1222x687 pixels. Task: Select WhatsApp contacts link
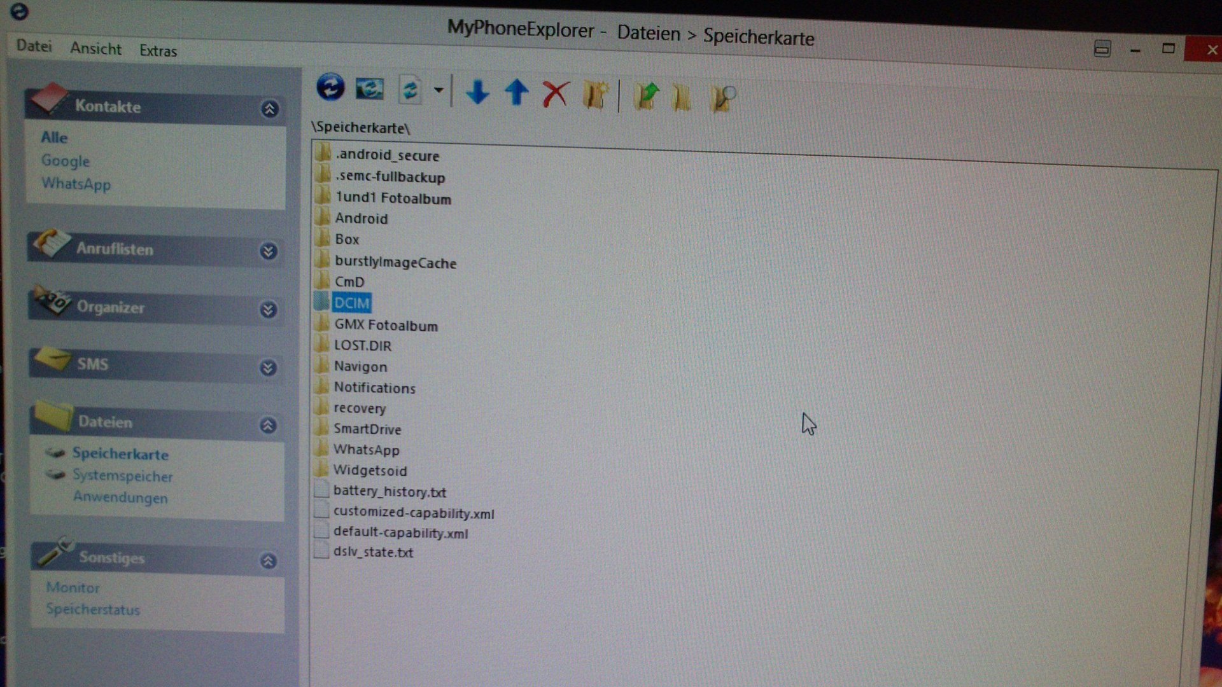[x=76, y=184]
